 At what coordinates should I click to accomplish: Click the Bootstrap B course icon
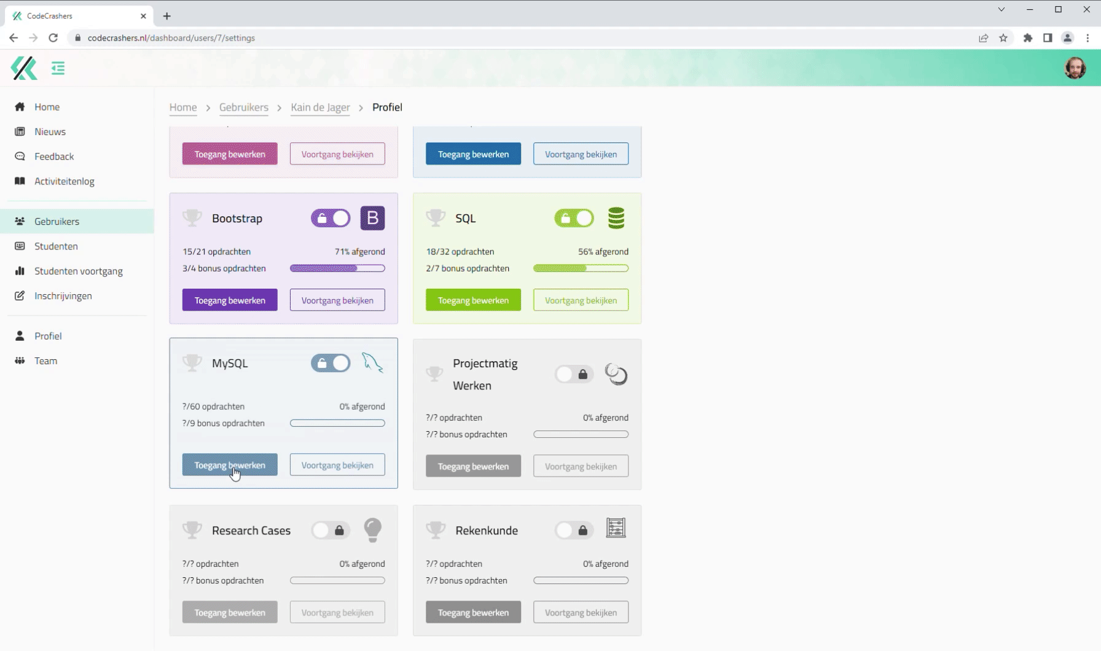coord(372,218)
